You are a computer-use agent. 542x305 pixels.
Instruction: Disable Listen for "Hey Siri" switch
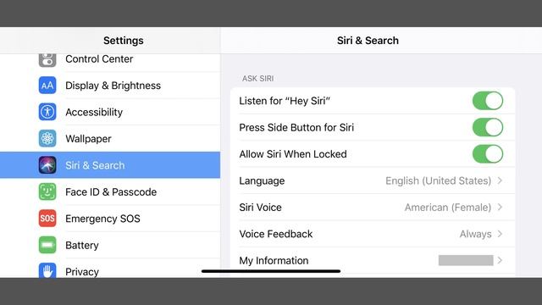pyautogui.click(x=488, y=101)
